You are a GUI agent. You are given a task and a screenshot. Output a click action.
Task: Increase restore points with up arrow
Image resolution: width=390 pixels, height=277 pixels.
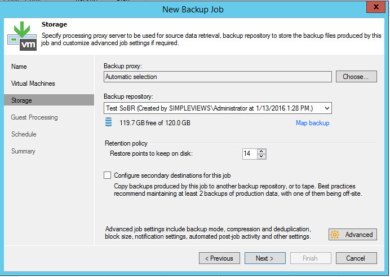click(x=262, y=151)
